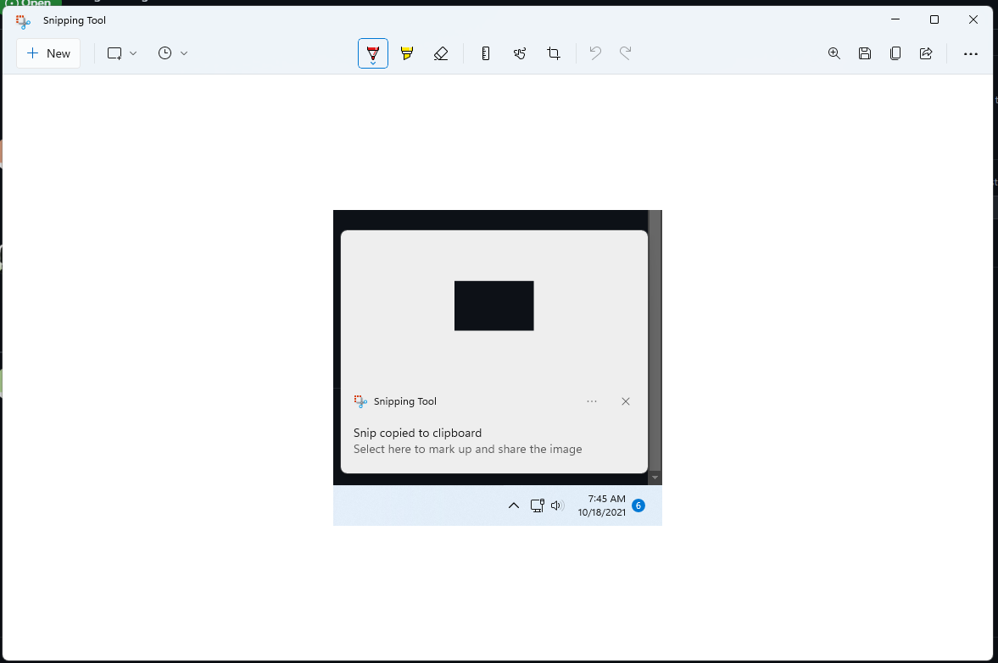Save the snip with floppy disk icon

point(864,53)
